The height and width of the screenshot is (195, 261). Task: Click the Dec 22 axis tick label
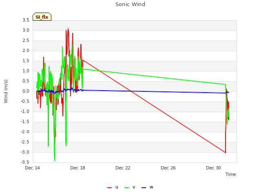123,168
